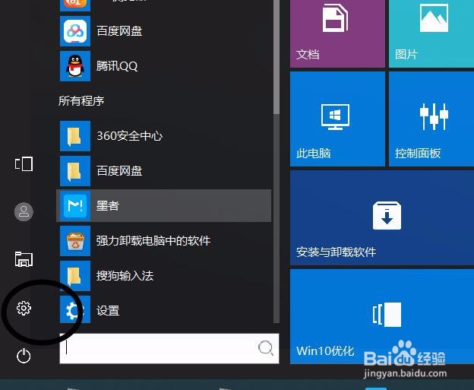Click inside the Start menu search box
The width and height of the screenshot is (474, 390).
pyautogui.click(x=169, y=348)
